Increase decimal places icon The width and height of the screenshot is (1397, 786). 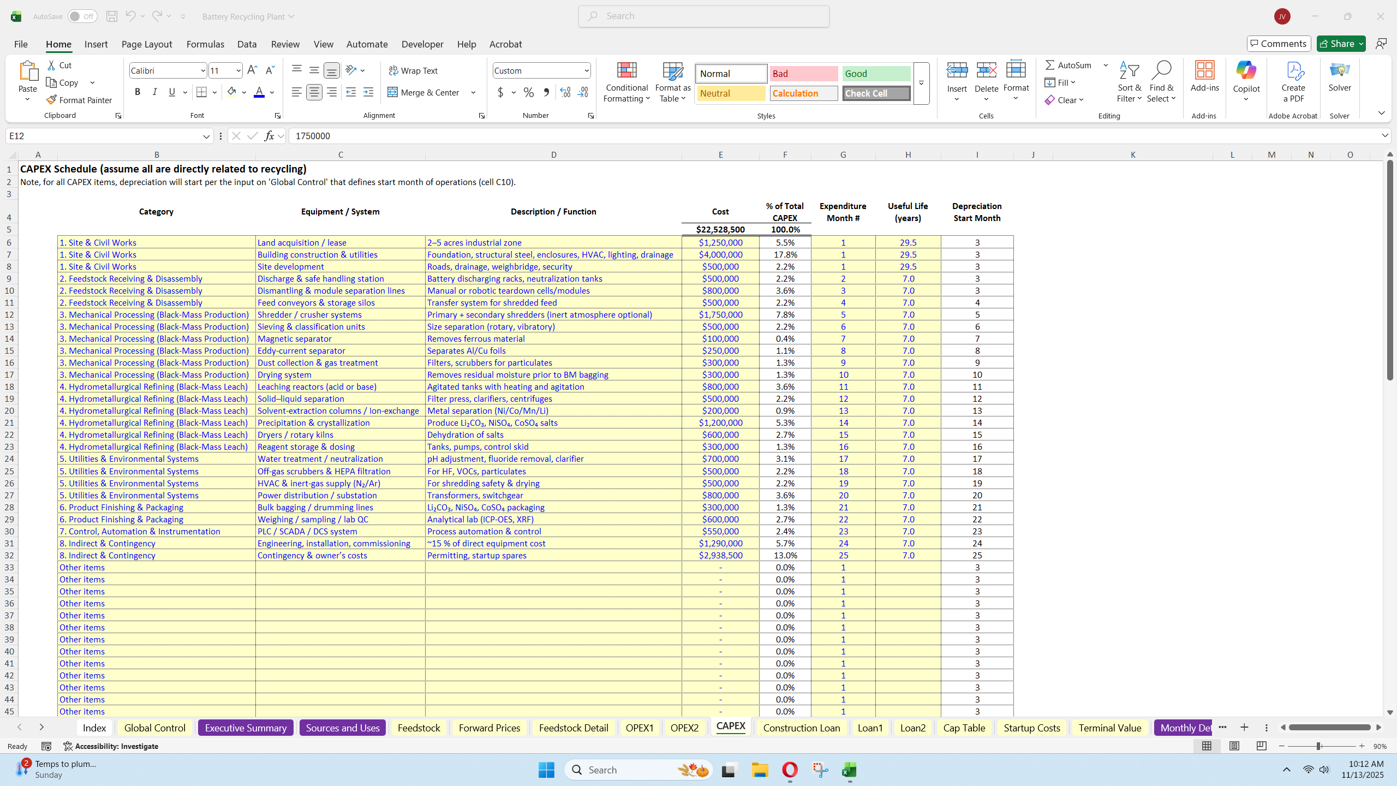[x=565, y=92]
